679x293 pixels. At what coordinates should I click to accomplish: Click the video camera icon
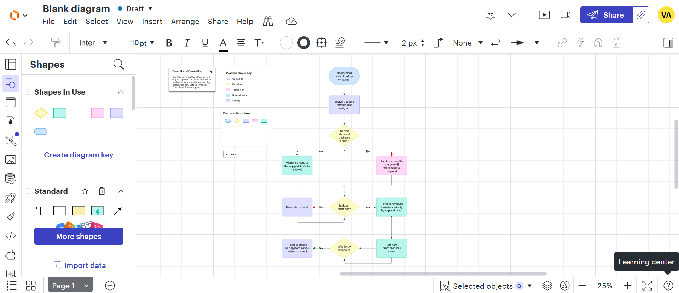click(565, 15)
